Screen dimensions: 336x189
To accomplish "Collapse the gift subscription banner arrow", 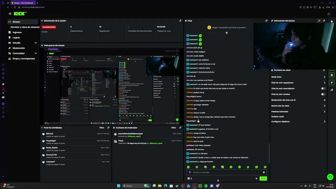I will (227, 33).
